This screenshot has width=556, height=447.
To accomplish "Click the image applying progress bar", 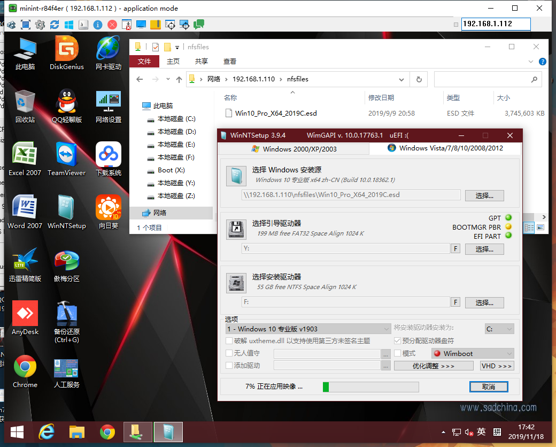I will tap(371, 387).
